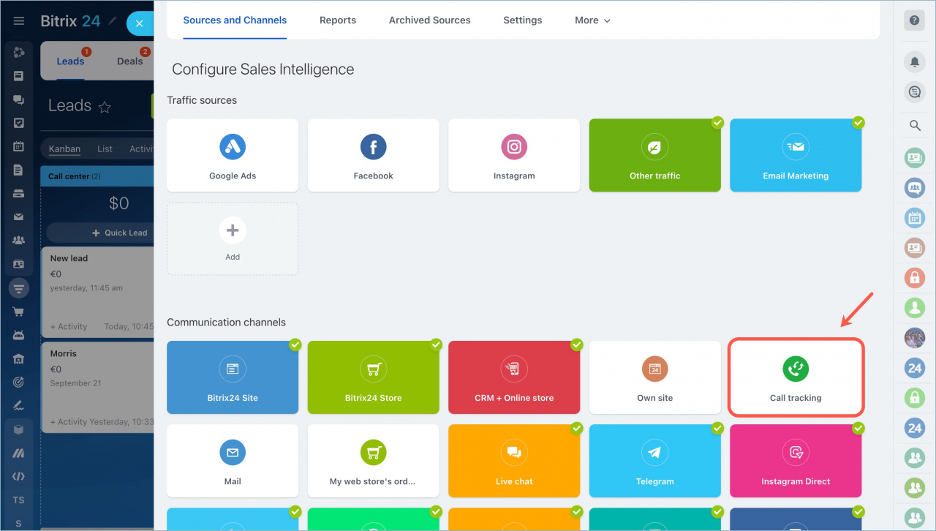Open the calendar icon in left sidebar
The height and width of the screenshot is (531, 936).
pyautogui.click(x=19, y=146)
